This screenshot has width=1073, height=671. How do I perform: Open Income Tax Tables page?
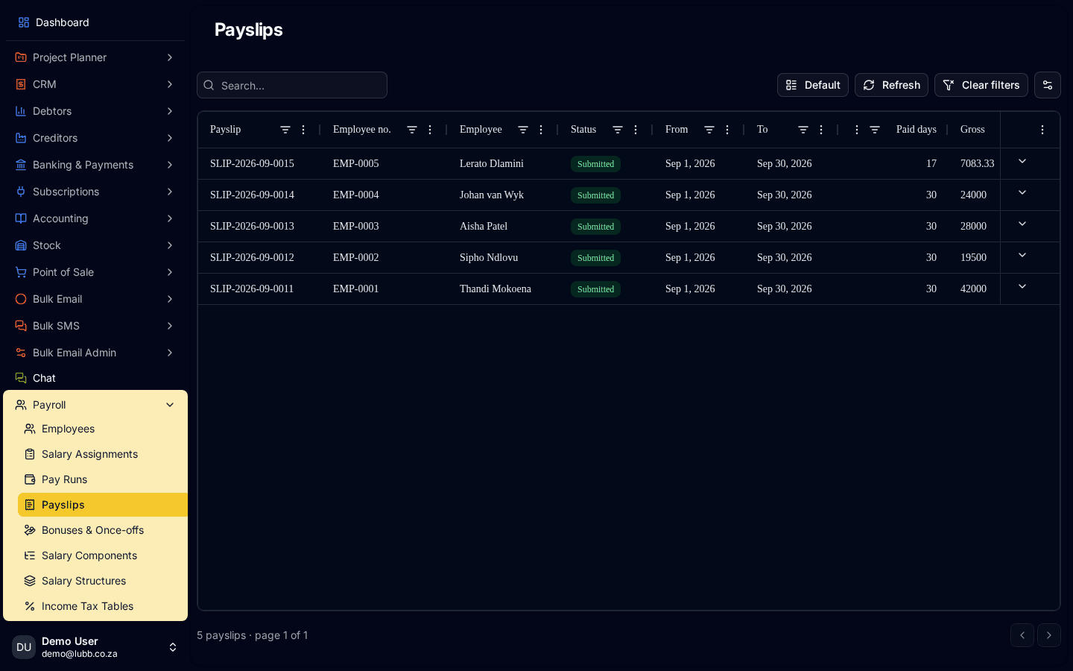pyautogui.click(x=103, y=606)
